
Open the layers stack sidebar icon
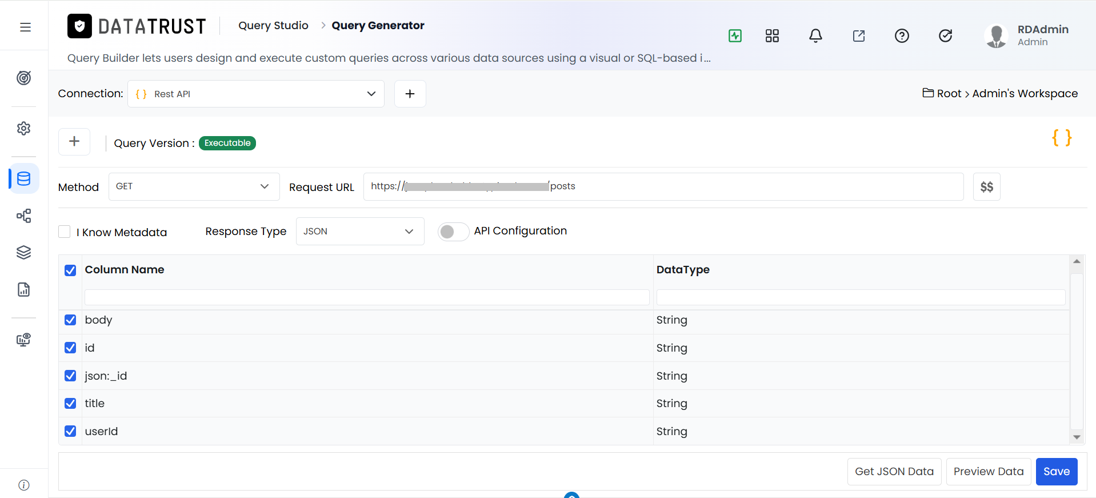(x=23, y=252)
